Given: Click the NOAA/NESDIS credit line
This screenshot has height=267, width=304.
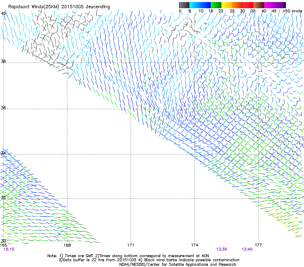Looking at the screenshot, I should point(177,265).
